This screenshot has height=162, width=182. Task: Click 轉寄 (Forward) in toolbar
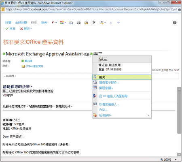point(34,23)
